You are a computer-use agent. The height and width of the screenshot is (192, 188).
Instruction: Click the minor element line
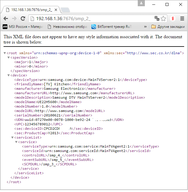pyautogui.click(x=31, y=66)
